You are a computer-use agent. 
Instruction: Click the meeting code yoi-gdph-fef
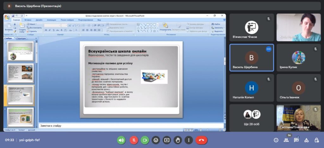(x=29, y=140)
